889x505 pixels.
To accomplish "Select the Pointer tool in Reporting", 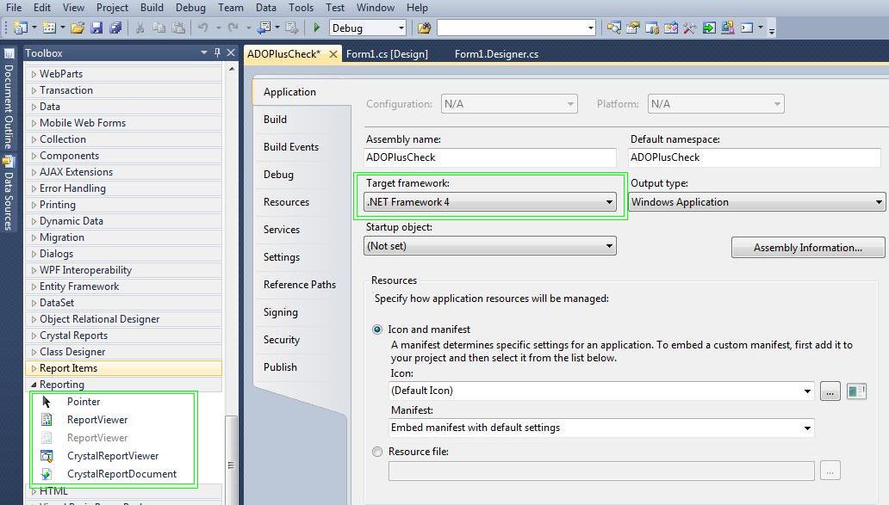I will (x=84, y=402).
